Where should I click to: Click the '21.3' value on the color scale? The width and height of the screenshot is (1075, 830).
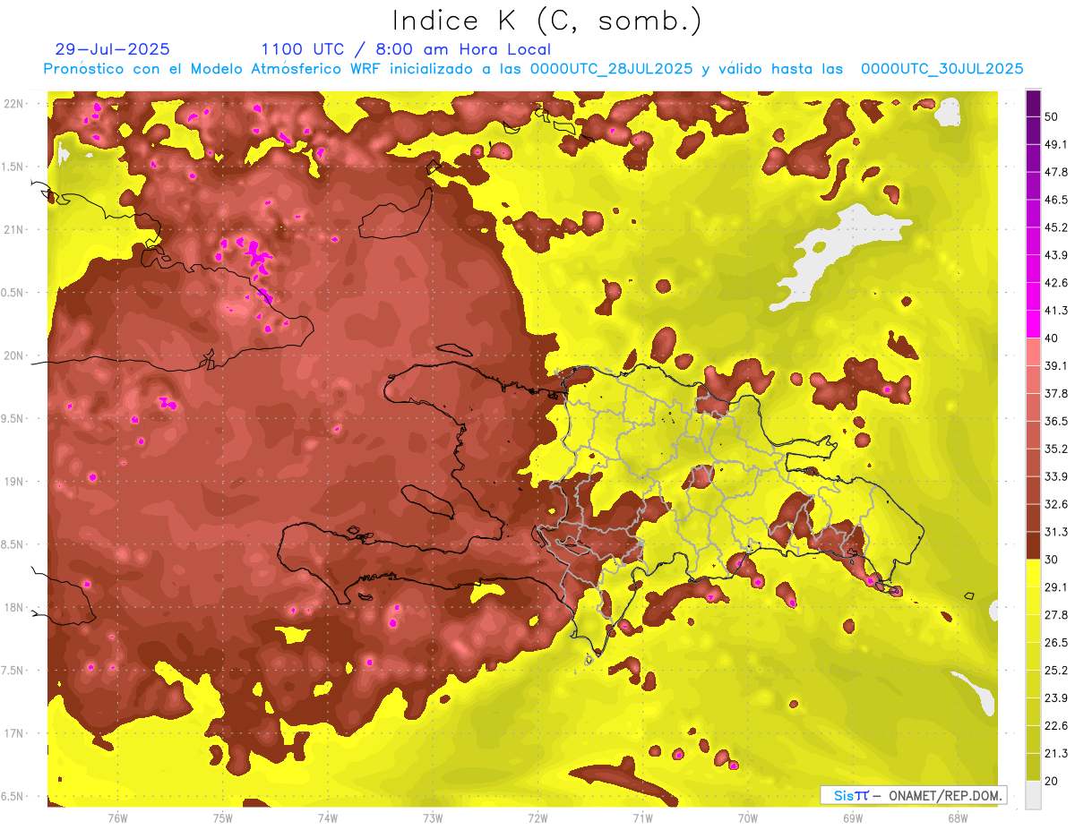[x=1056, y=754]
